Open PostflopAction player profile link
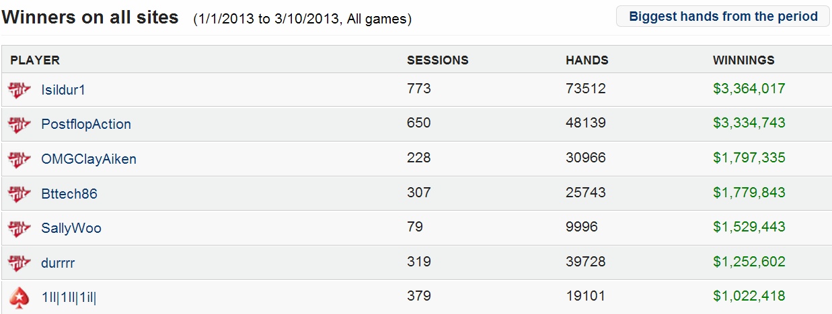This screenshot has width=832, height=314. [x=86, y=124]
